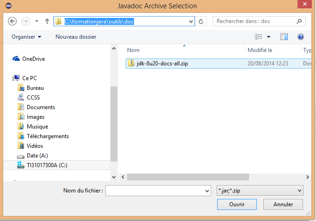Sort files by Modifié le column
316x221 pixels.
pyautogui.click(x=260, y=50)
